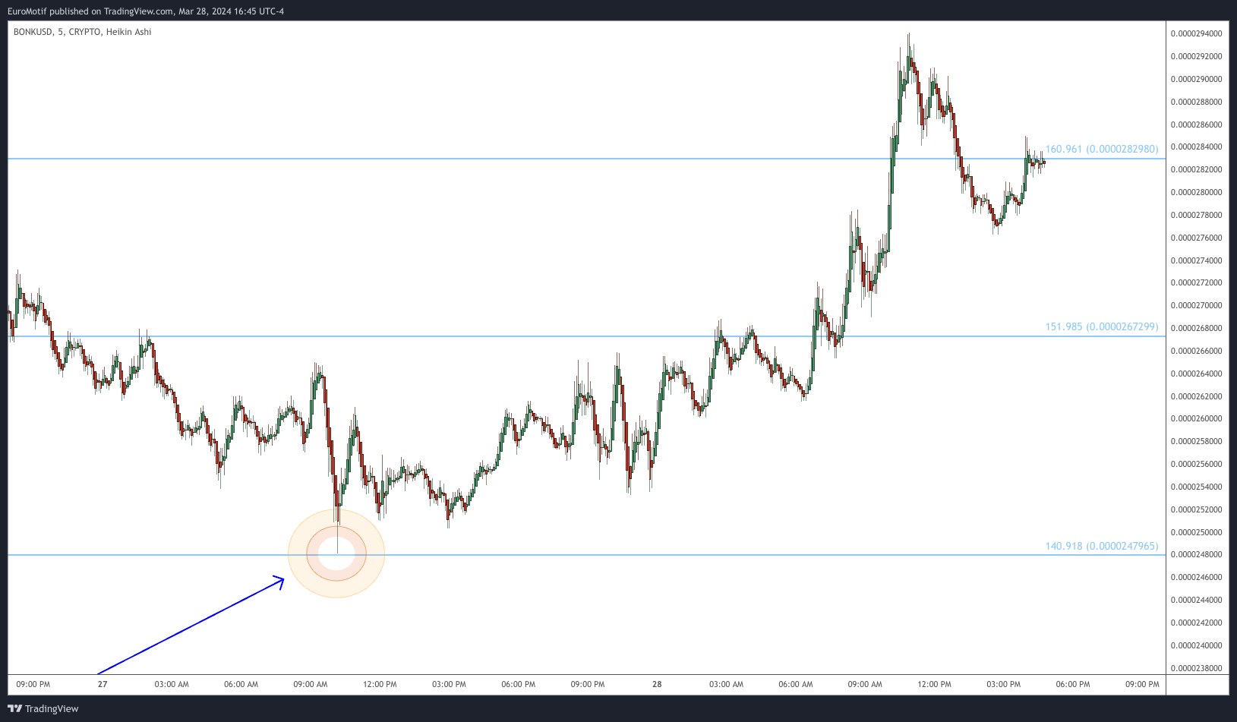Click the 06:00 PM label after 27
Screen dimensions: 1237x722
(518, 684)
